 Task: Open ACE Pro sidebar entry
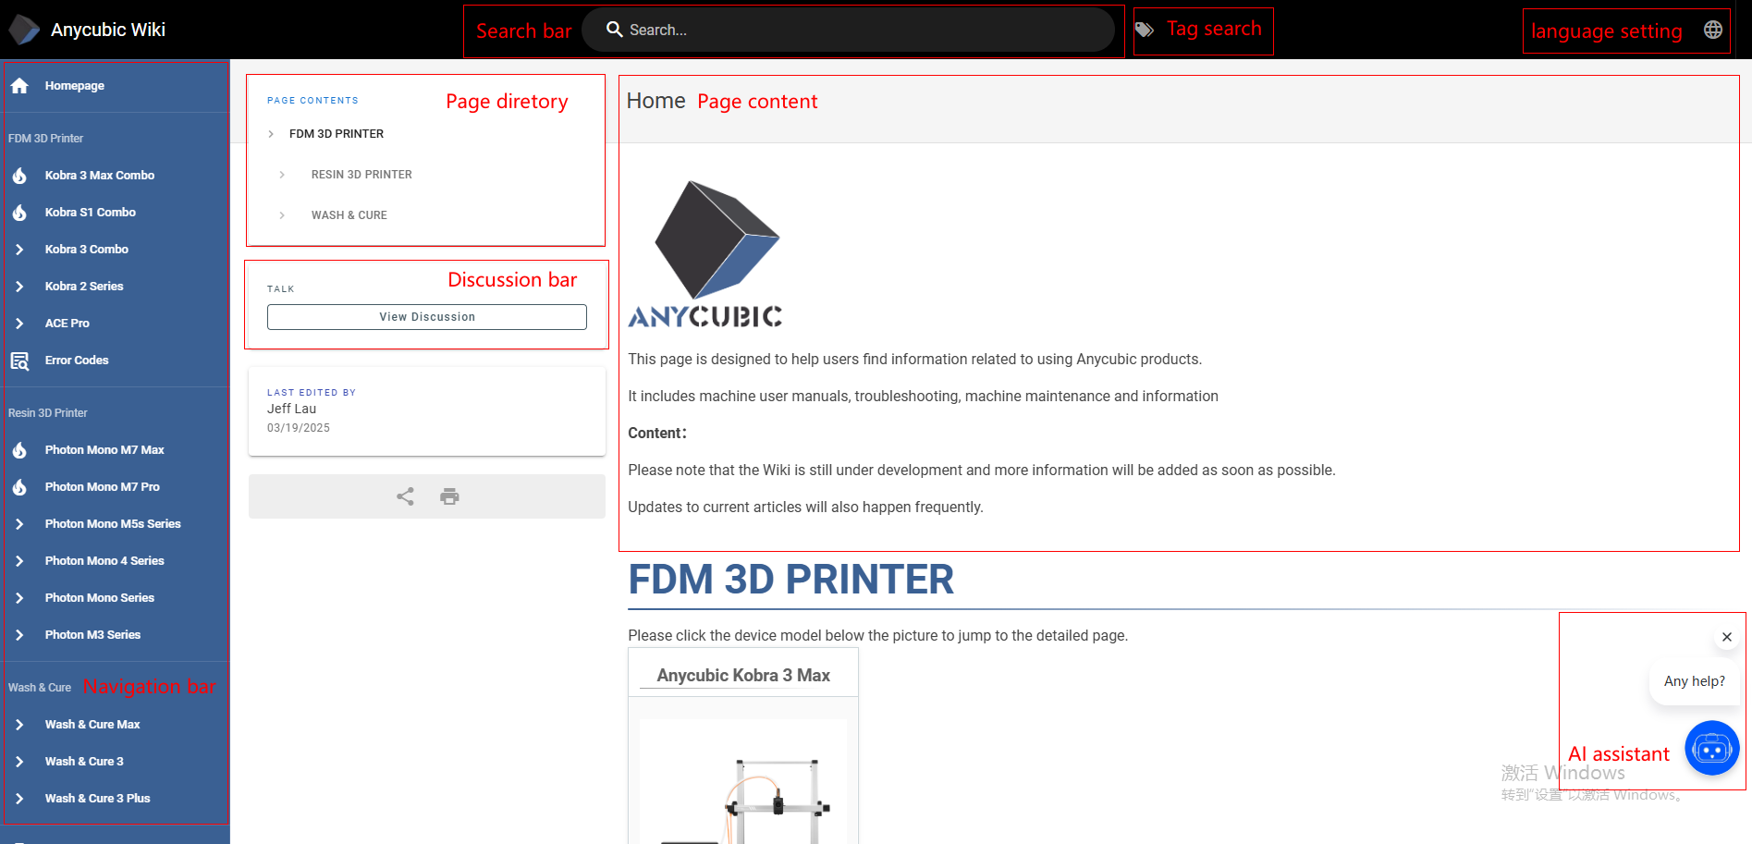tap(67, 324)
